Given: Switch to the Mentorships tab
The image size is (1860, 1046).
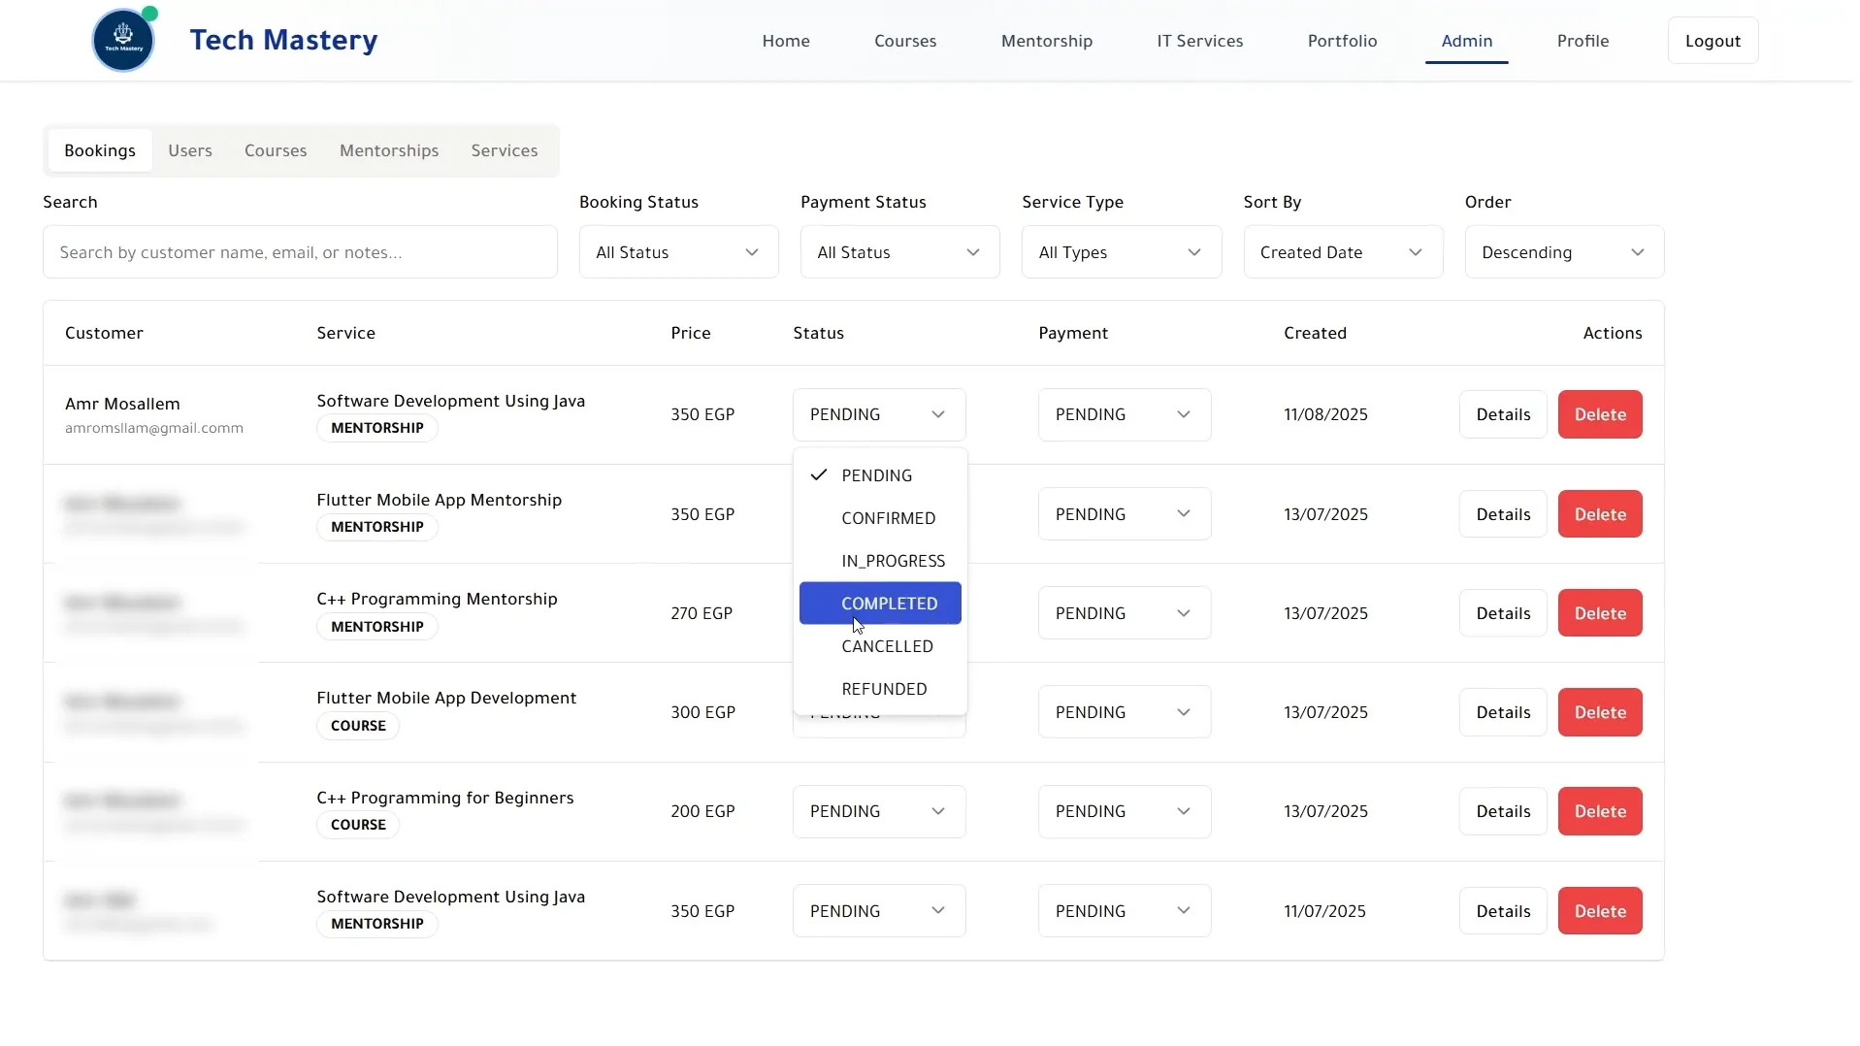Looking at the screenshot, I should click(389, 150).
